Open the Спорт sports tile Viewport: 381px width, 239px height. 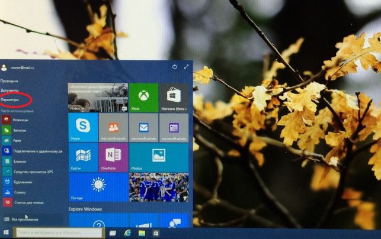[159, 188]
